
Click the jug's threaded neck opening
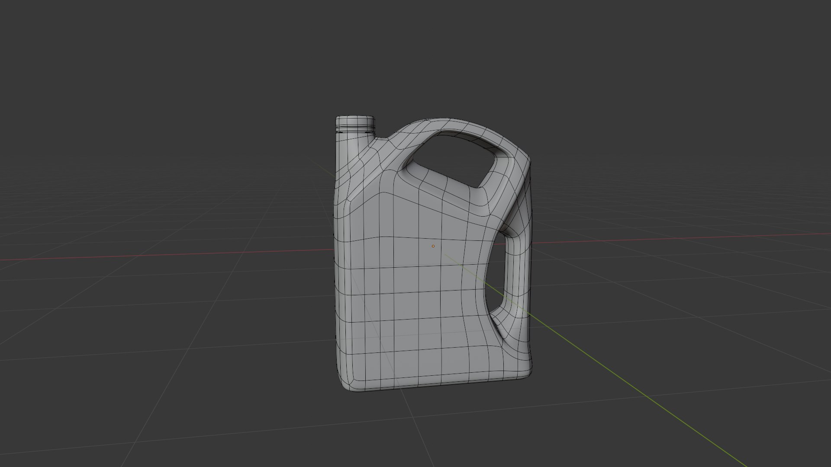355,123
